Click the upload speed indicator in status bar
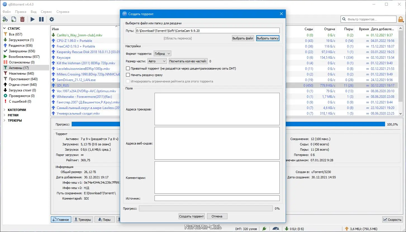The image size is (406, 232). click(x=361, y=229)
